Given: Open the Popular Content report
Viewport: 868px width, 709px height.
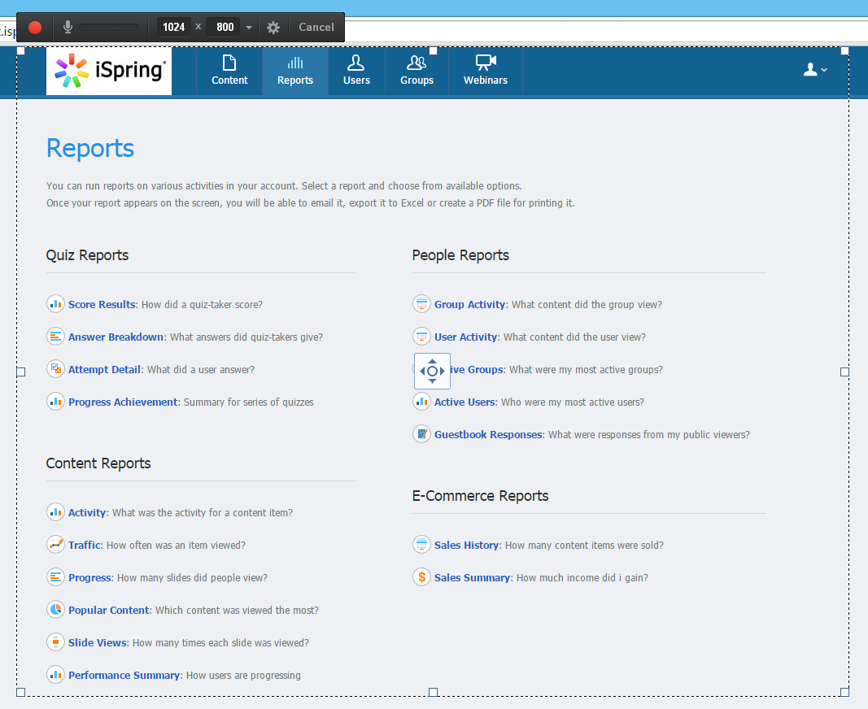Looking at the screenshot, I should [x=109, y=611].
